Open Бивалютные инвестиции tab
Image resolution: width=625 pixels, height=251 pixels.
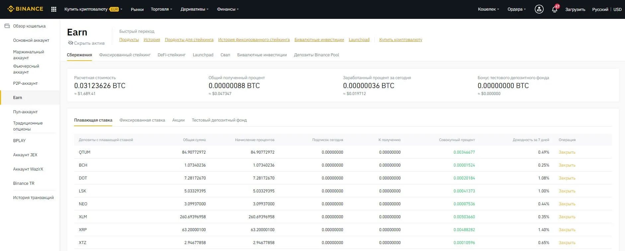click(x=262, y=55)
